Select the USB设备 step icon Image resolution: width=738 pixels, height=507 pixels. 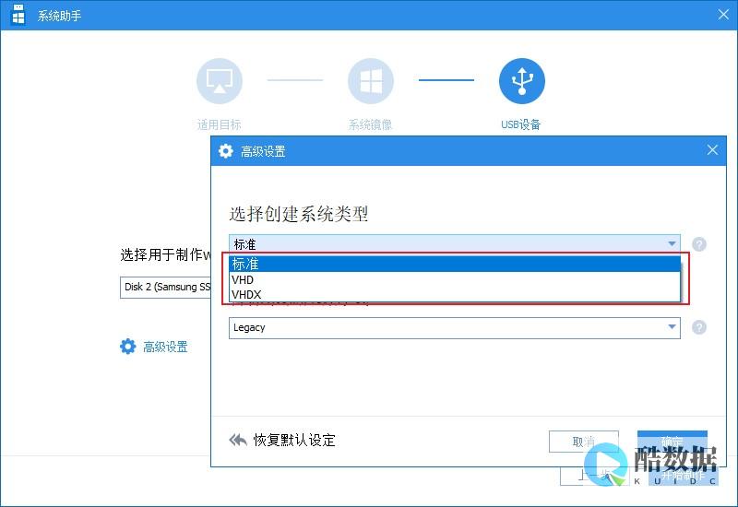point(522,81)
